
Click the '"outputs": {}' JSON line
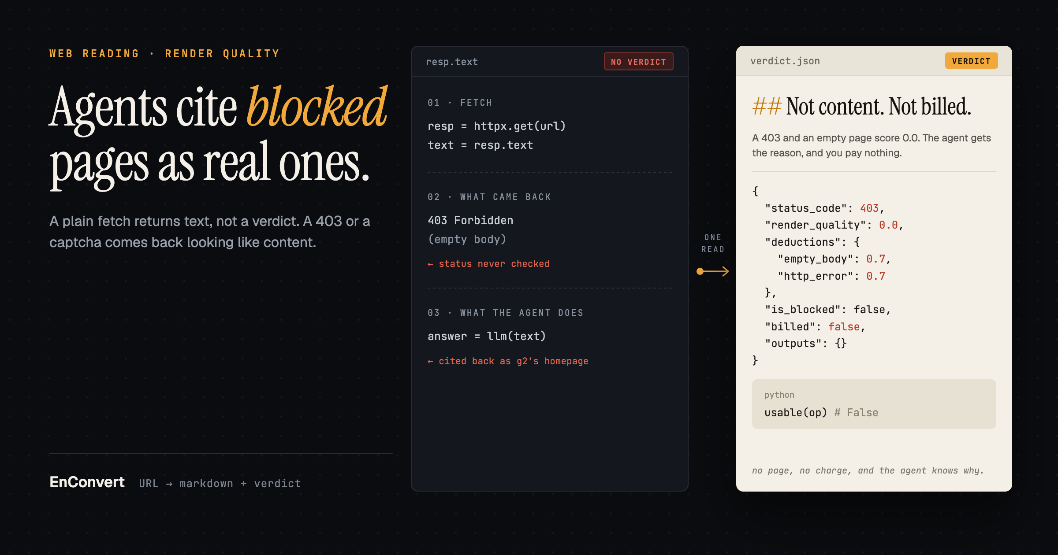coord(806,343)
